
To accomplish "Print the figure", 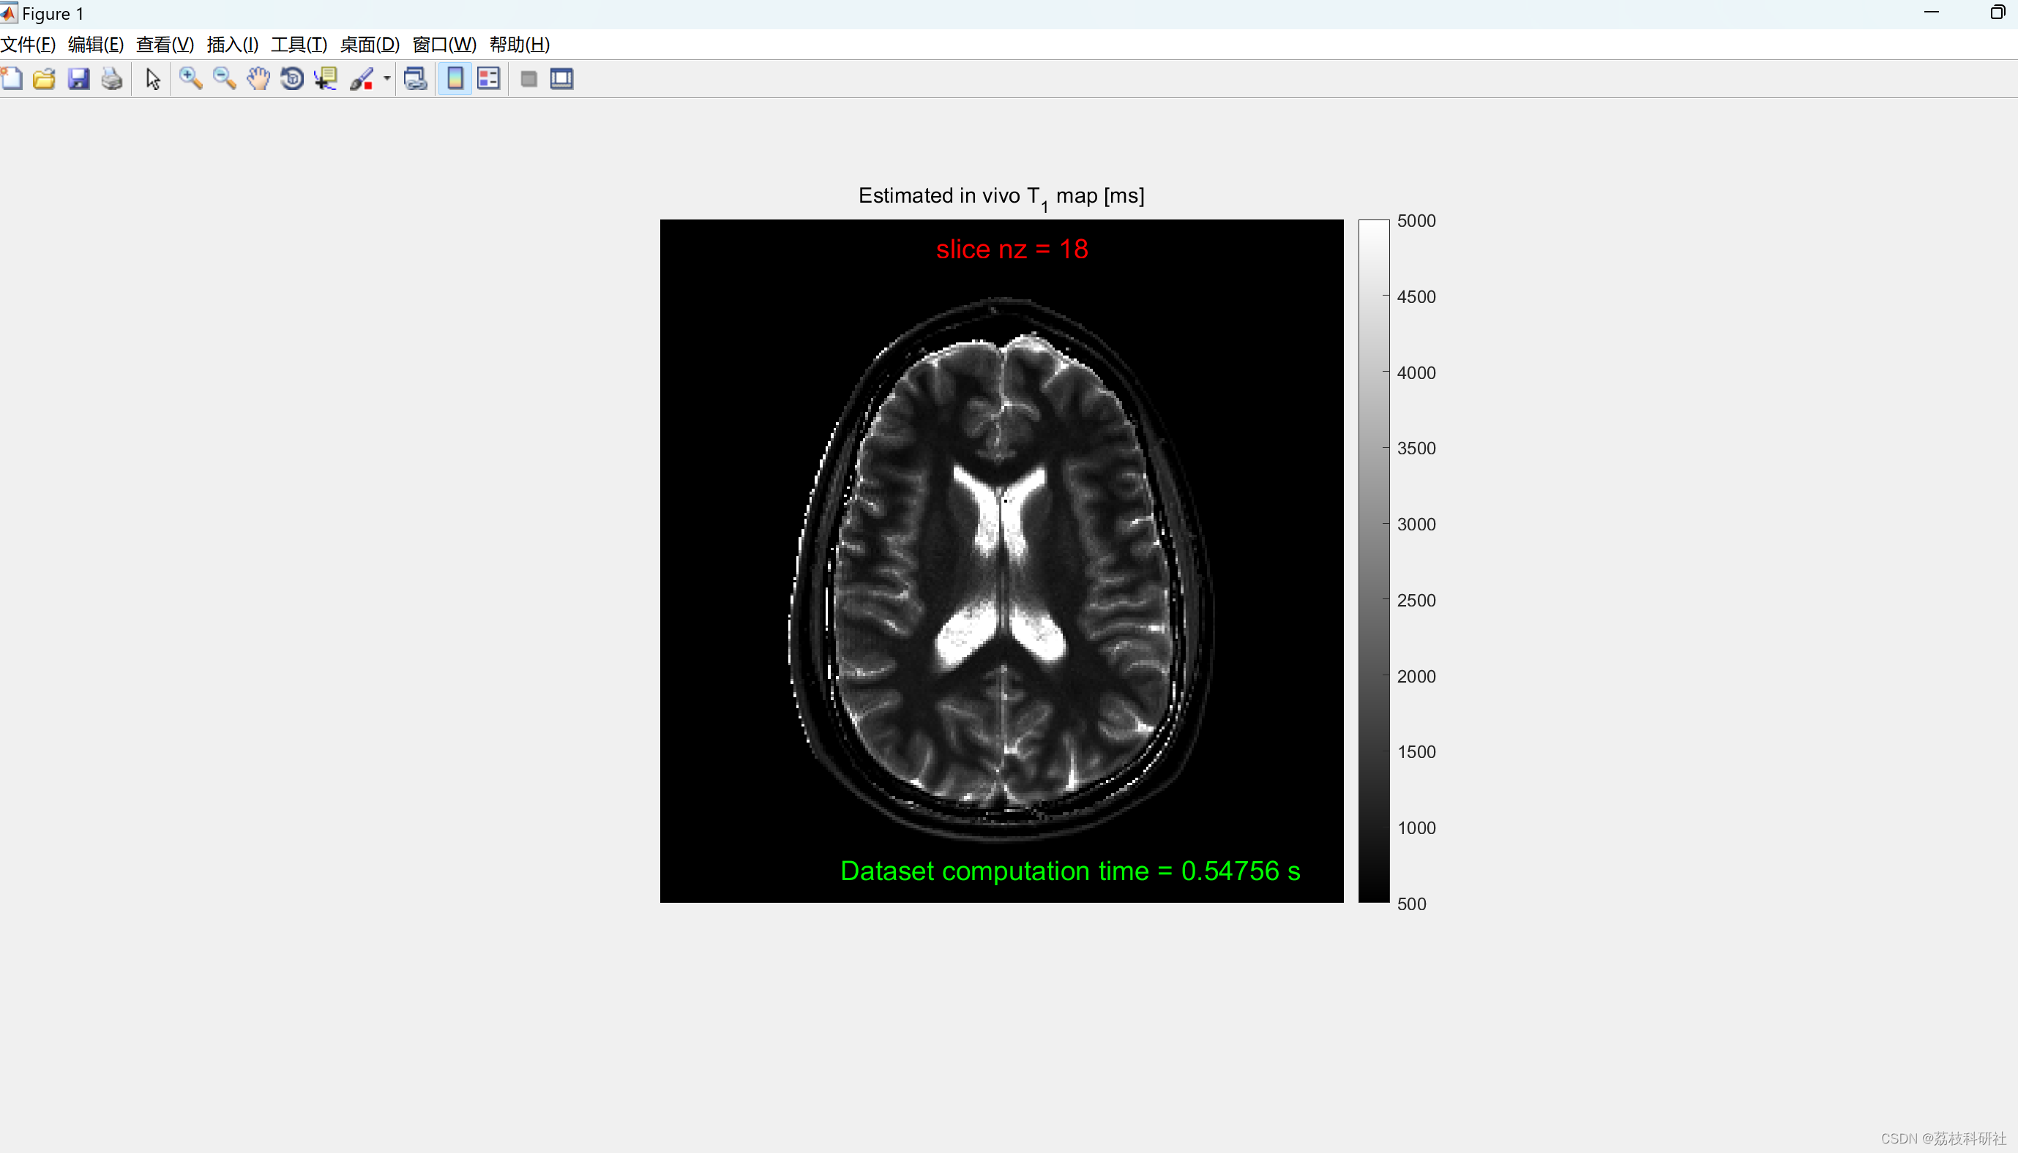I will (x=112, y=78).
